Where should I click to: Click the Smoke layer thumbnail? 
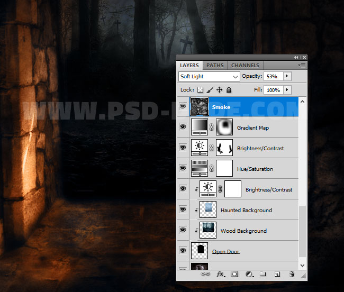[200, 106]
